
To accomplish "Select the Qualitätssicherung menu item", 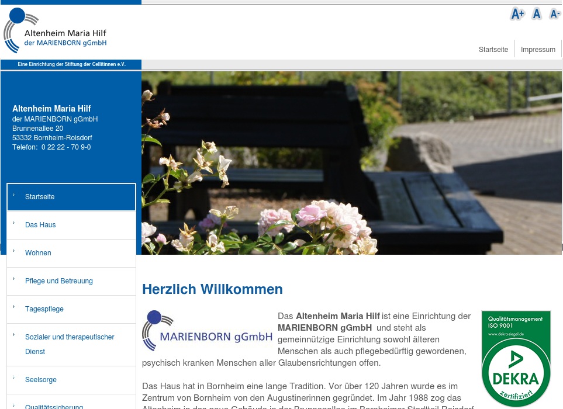I will click(54, 405).
